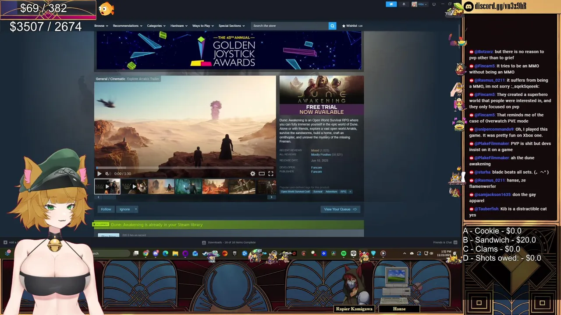
Task: Launch Microsoft Edge from the taskbar
Action: pos(165,253)
